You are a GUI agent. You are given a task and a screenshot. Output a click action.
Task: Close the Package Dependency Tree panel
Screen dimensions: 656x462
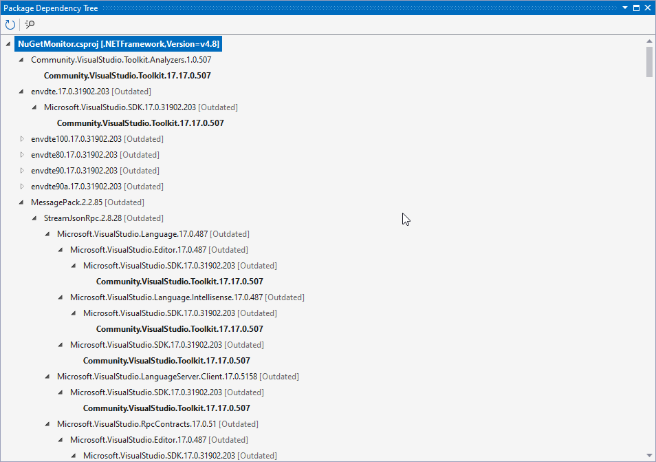(x=648, y=8)
